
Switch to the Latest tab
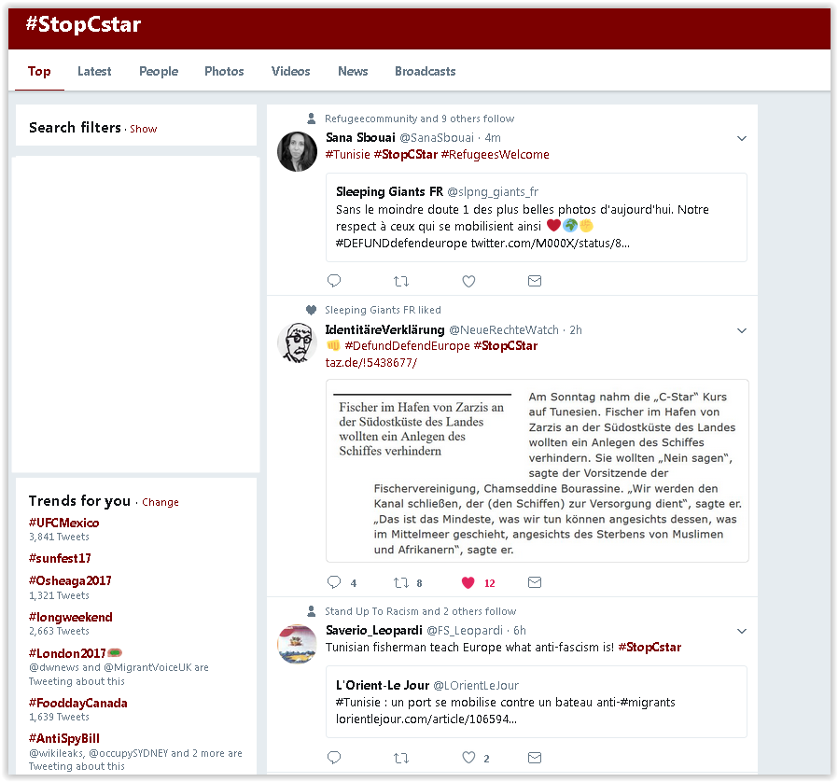tap(94, 71)
